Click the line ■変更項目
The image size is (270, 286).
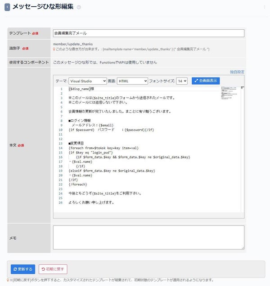click(x=76, y=143)
